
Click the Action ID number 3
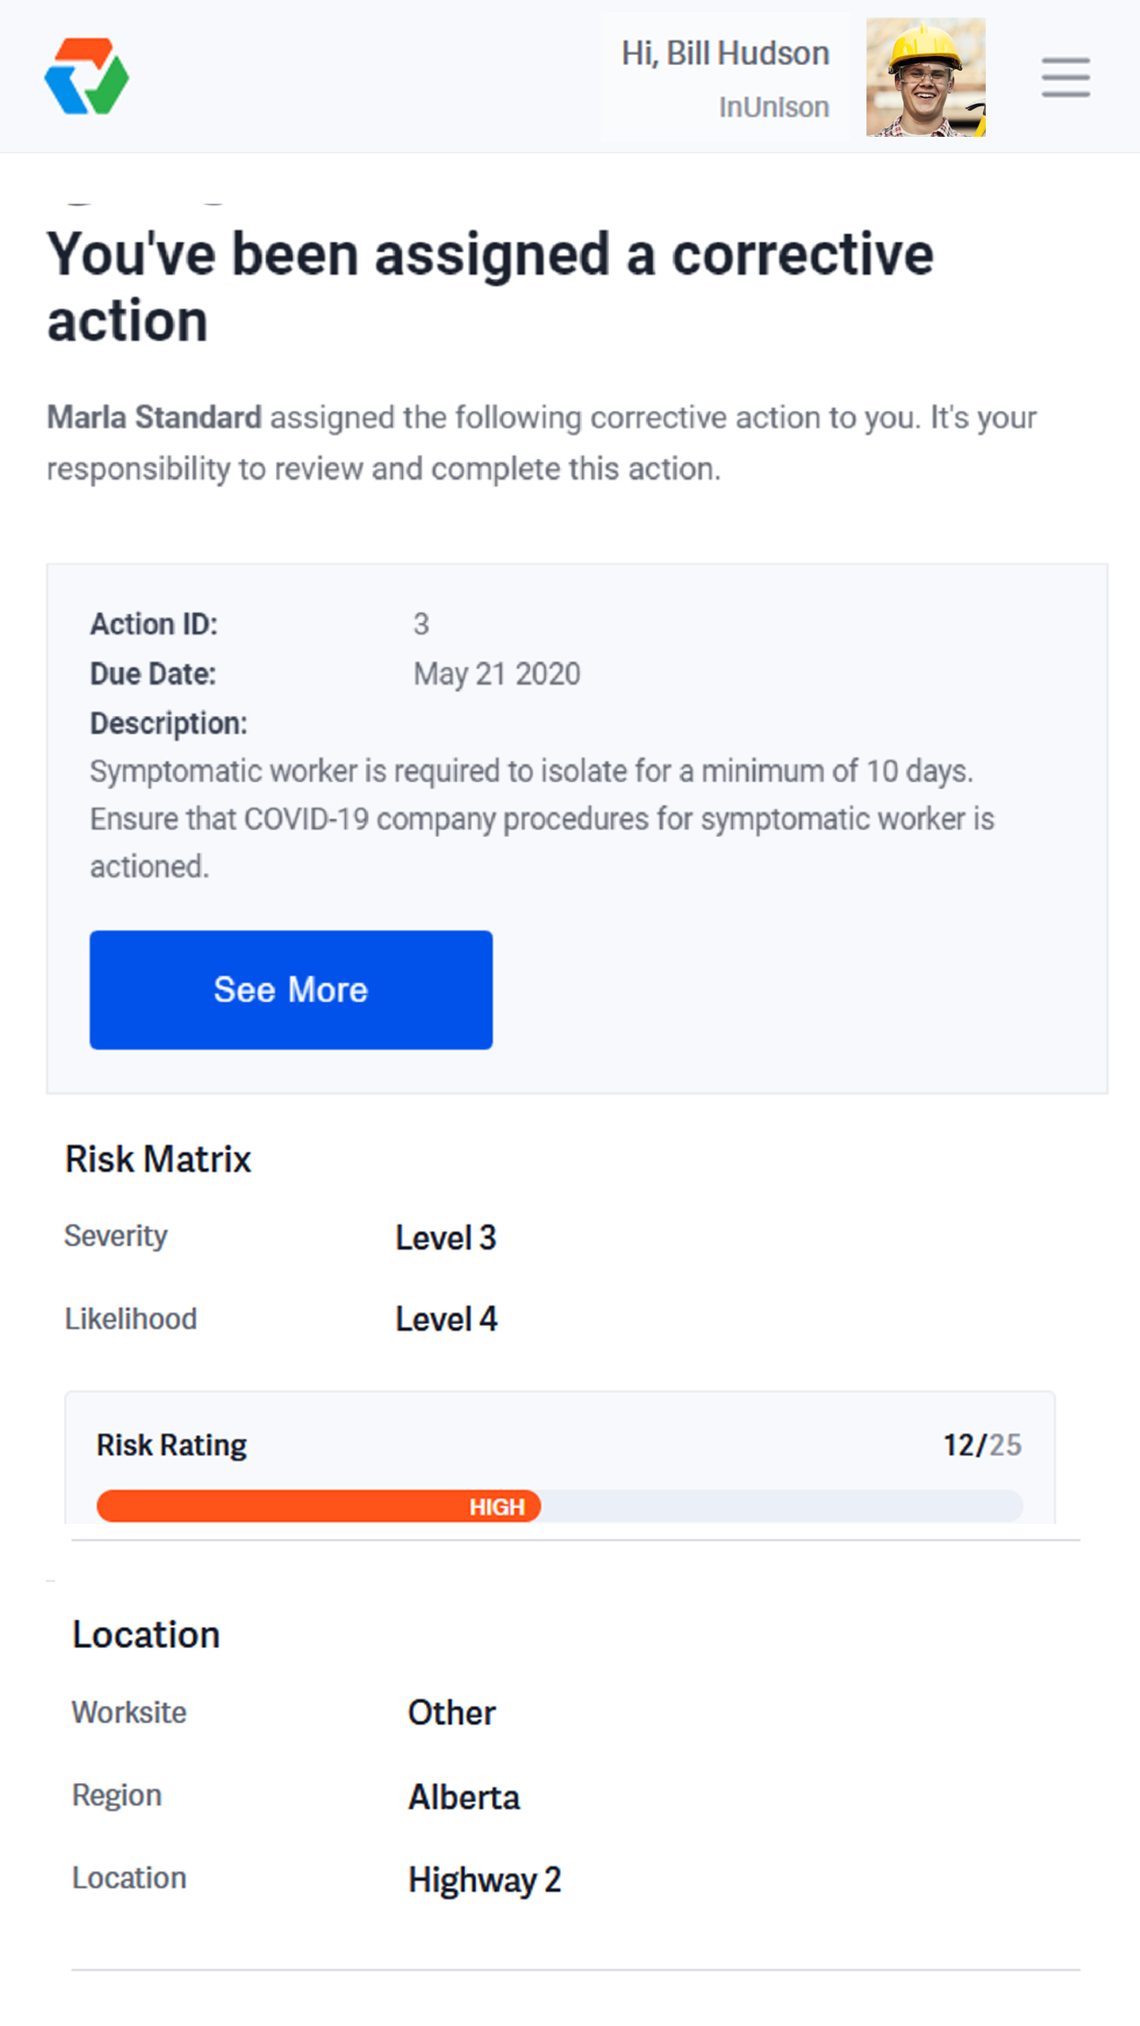421,625
